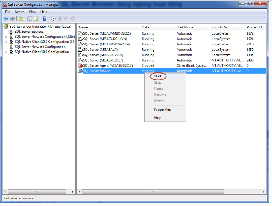Select the SQL Server (MISASALA) row name
This screenshot has width=272, height=206.
[x=100, y=50]
